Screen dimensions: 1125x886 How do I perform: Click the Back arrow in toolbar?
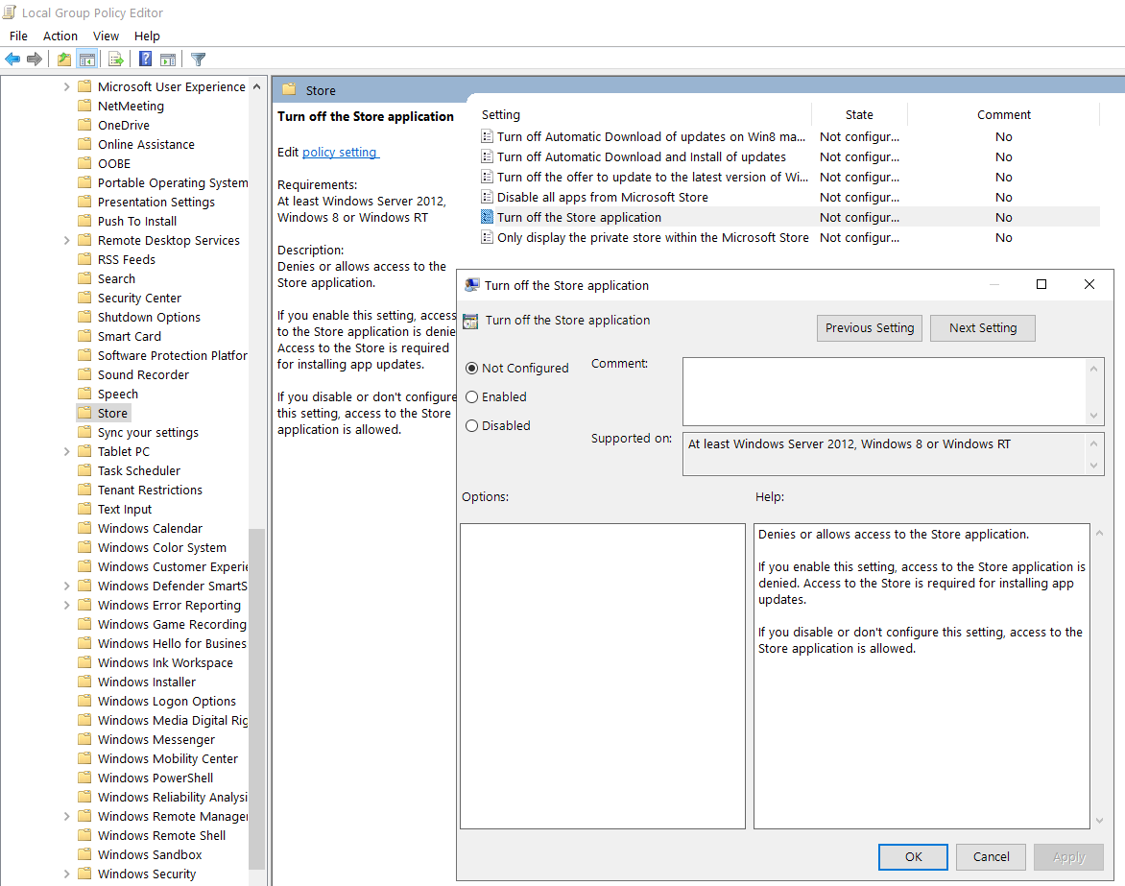pos(12,60)
